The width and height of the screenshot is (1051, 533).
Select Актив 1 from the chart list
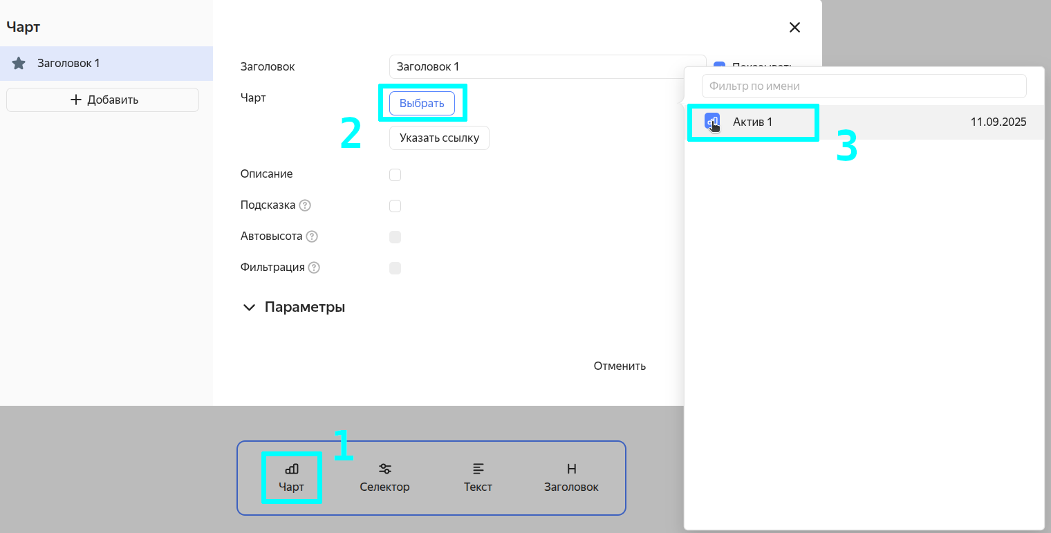pyautogui.click(x=752, y=122)
